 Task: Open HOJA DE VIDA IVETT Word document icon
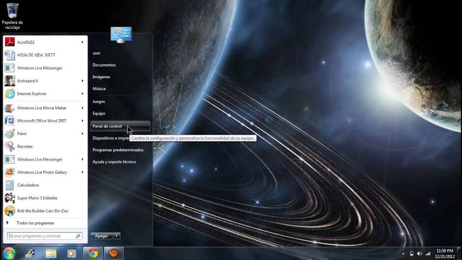(10, 55)
